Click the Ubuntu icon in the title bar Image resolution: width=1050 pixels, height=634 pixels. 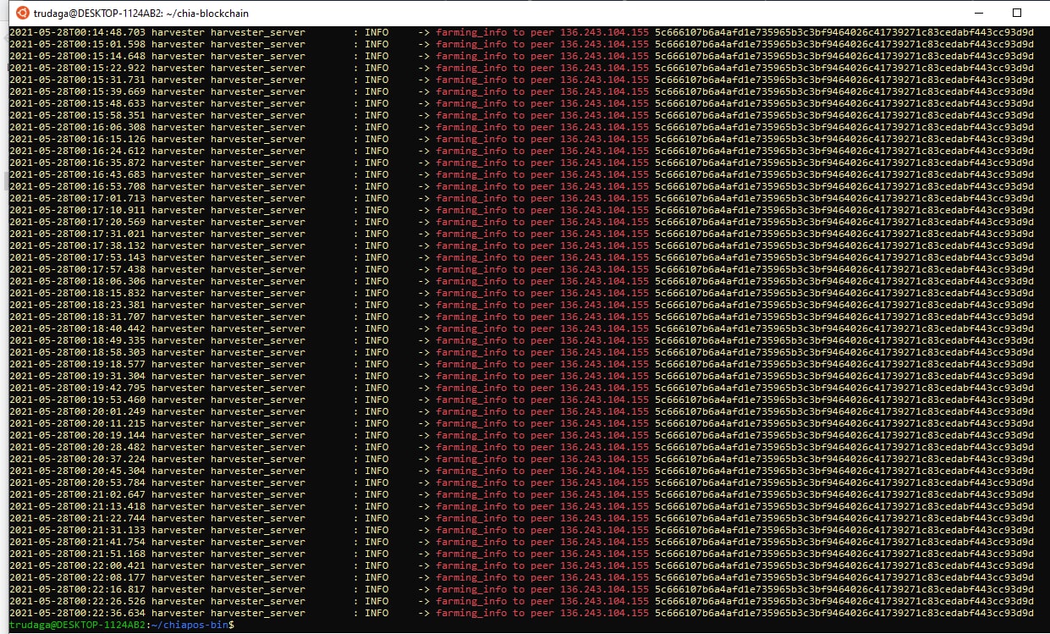(21, 14)
